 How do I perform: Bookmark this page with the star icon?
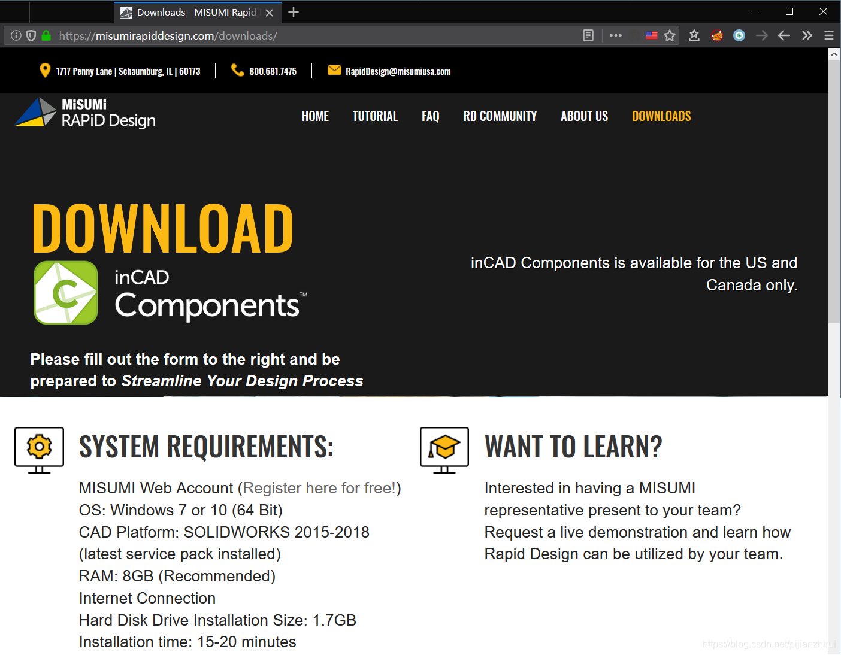pyautogui.click(x=670, y=35)
